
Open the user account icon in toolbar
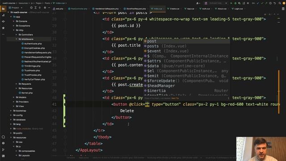tap(198, 3)
